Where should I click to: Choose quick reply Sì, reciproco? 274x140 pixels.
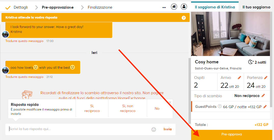coord(92,108)
